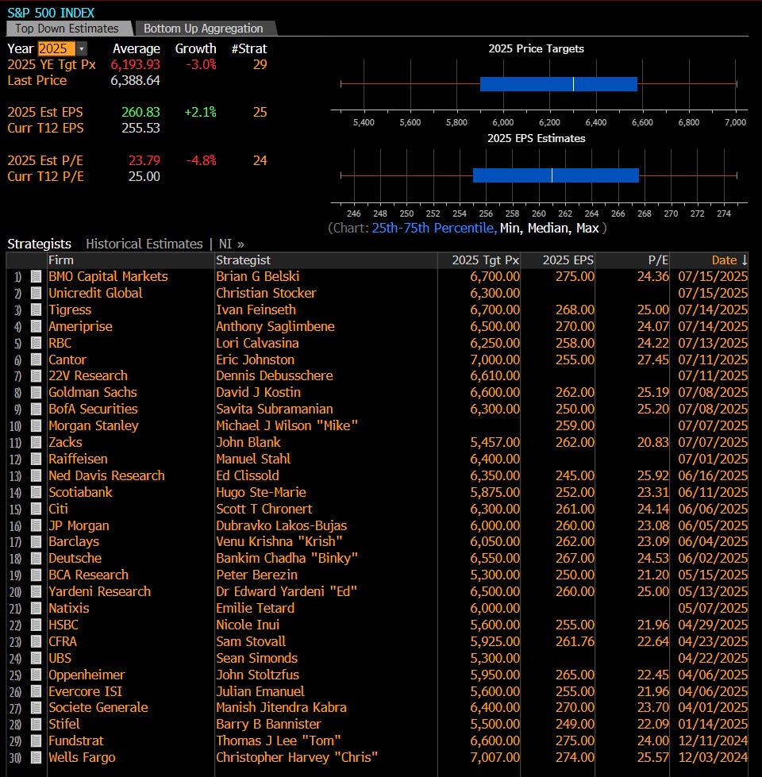This screenshot has height=777, width=762.
Task: Open strategist David J Kostin
Action: click(258, 392)
